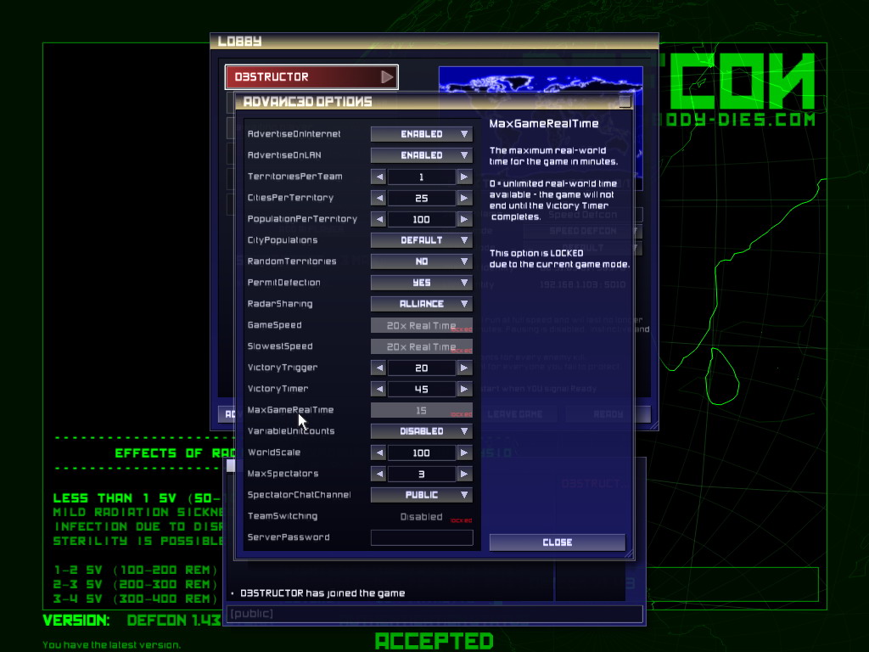
Task: Click the locked MaxGameRealTime value 15
Action: click(422, 410)
